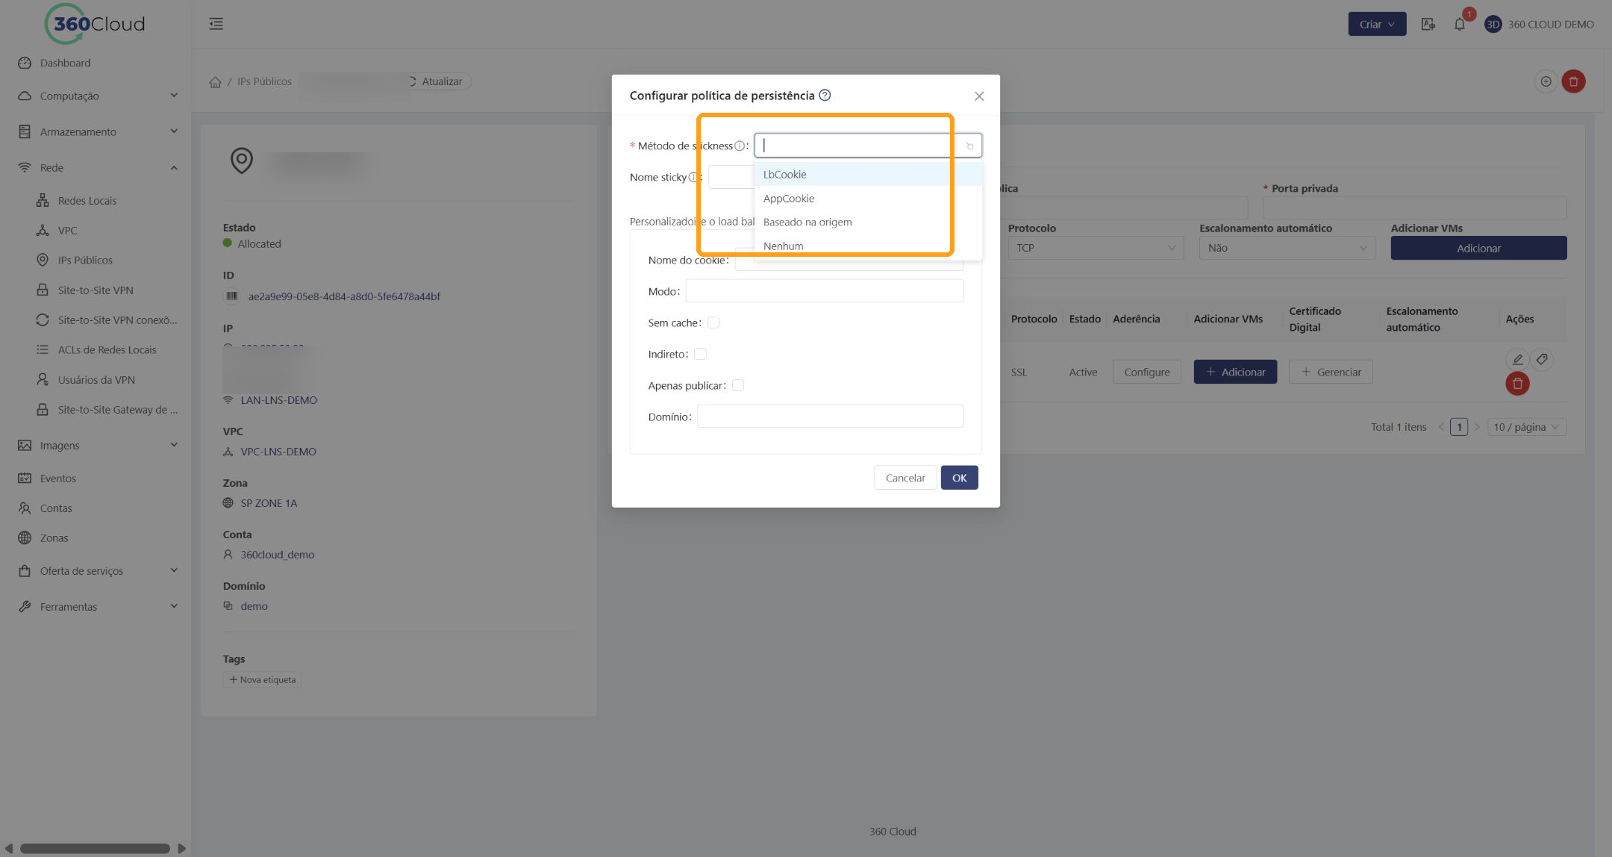Delete the SSL rule with red trash icon
The height and width of the screenshot is (857, 1612).
tap(1517, 384)
